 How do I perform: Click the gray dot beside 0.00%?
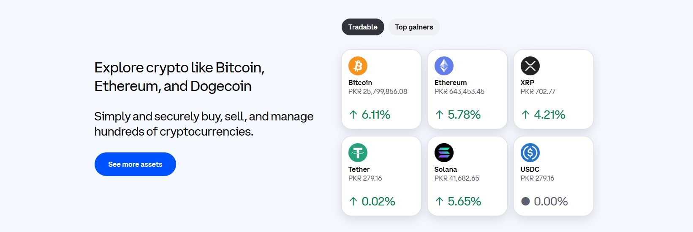[x=525, y=201]
